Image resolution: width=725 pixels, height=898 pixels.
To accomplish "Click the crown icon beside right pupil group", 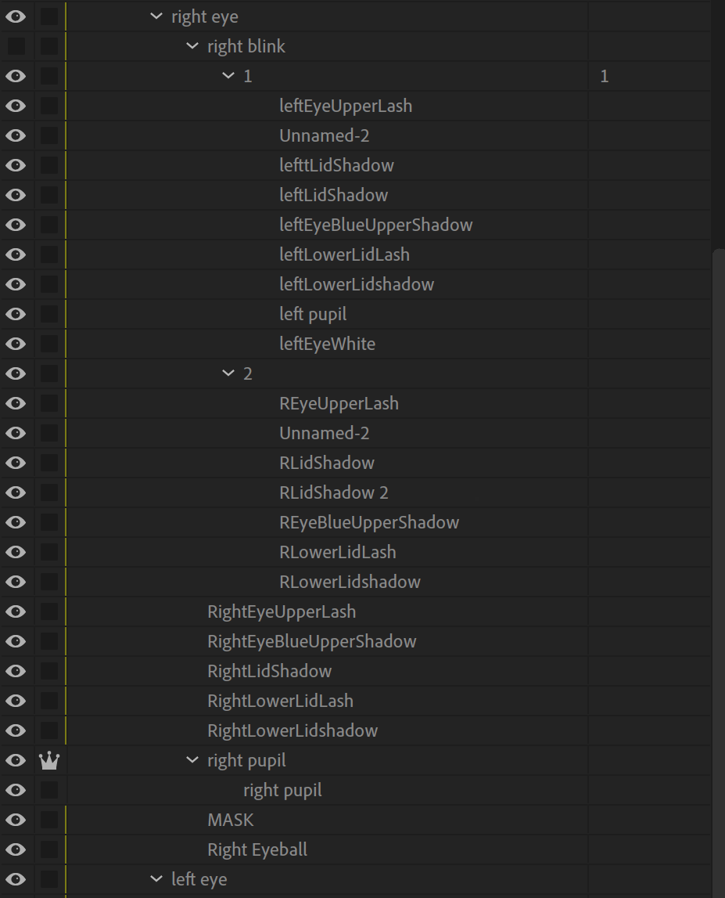I will [49, 759].
